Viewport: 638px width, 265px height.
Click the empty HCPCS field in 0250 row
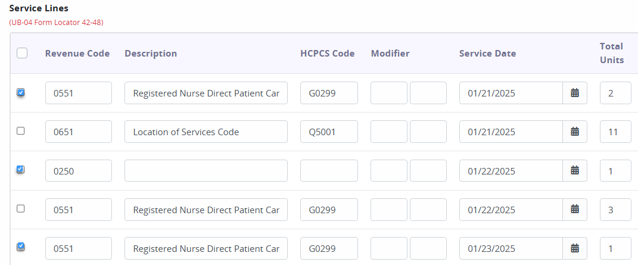tap(329, 171)
